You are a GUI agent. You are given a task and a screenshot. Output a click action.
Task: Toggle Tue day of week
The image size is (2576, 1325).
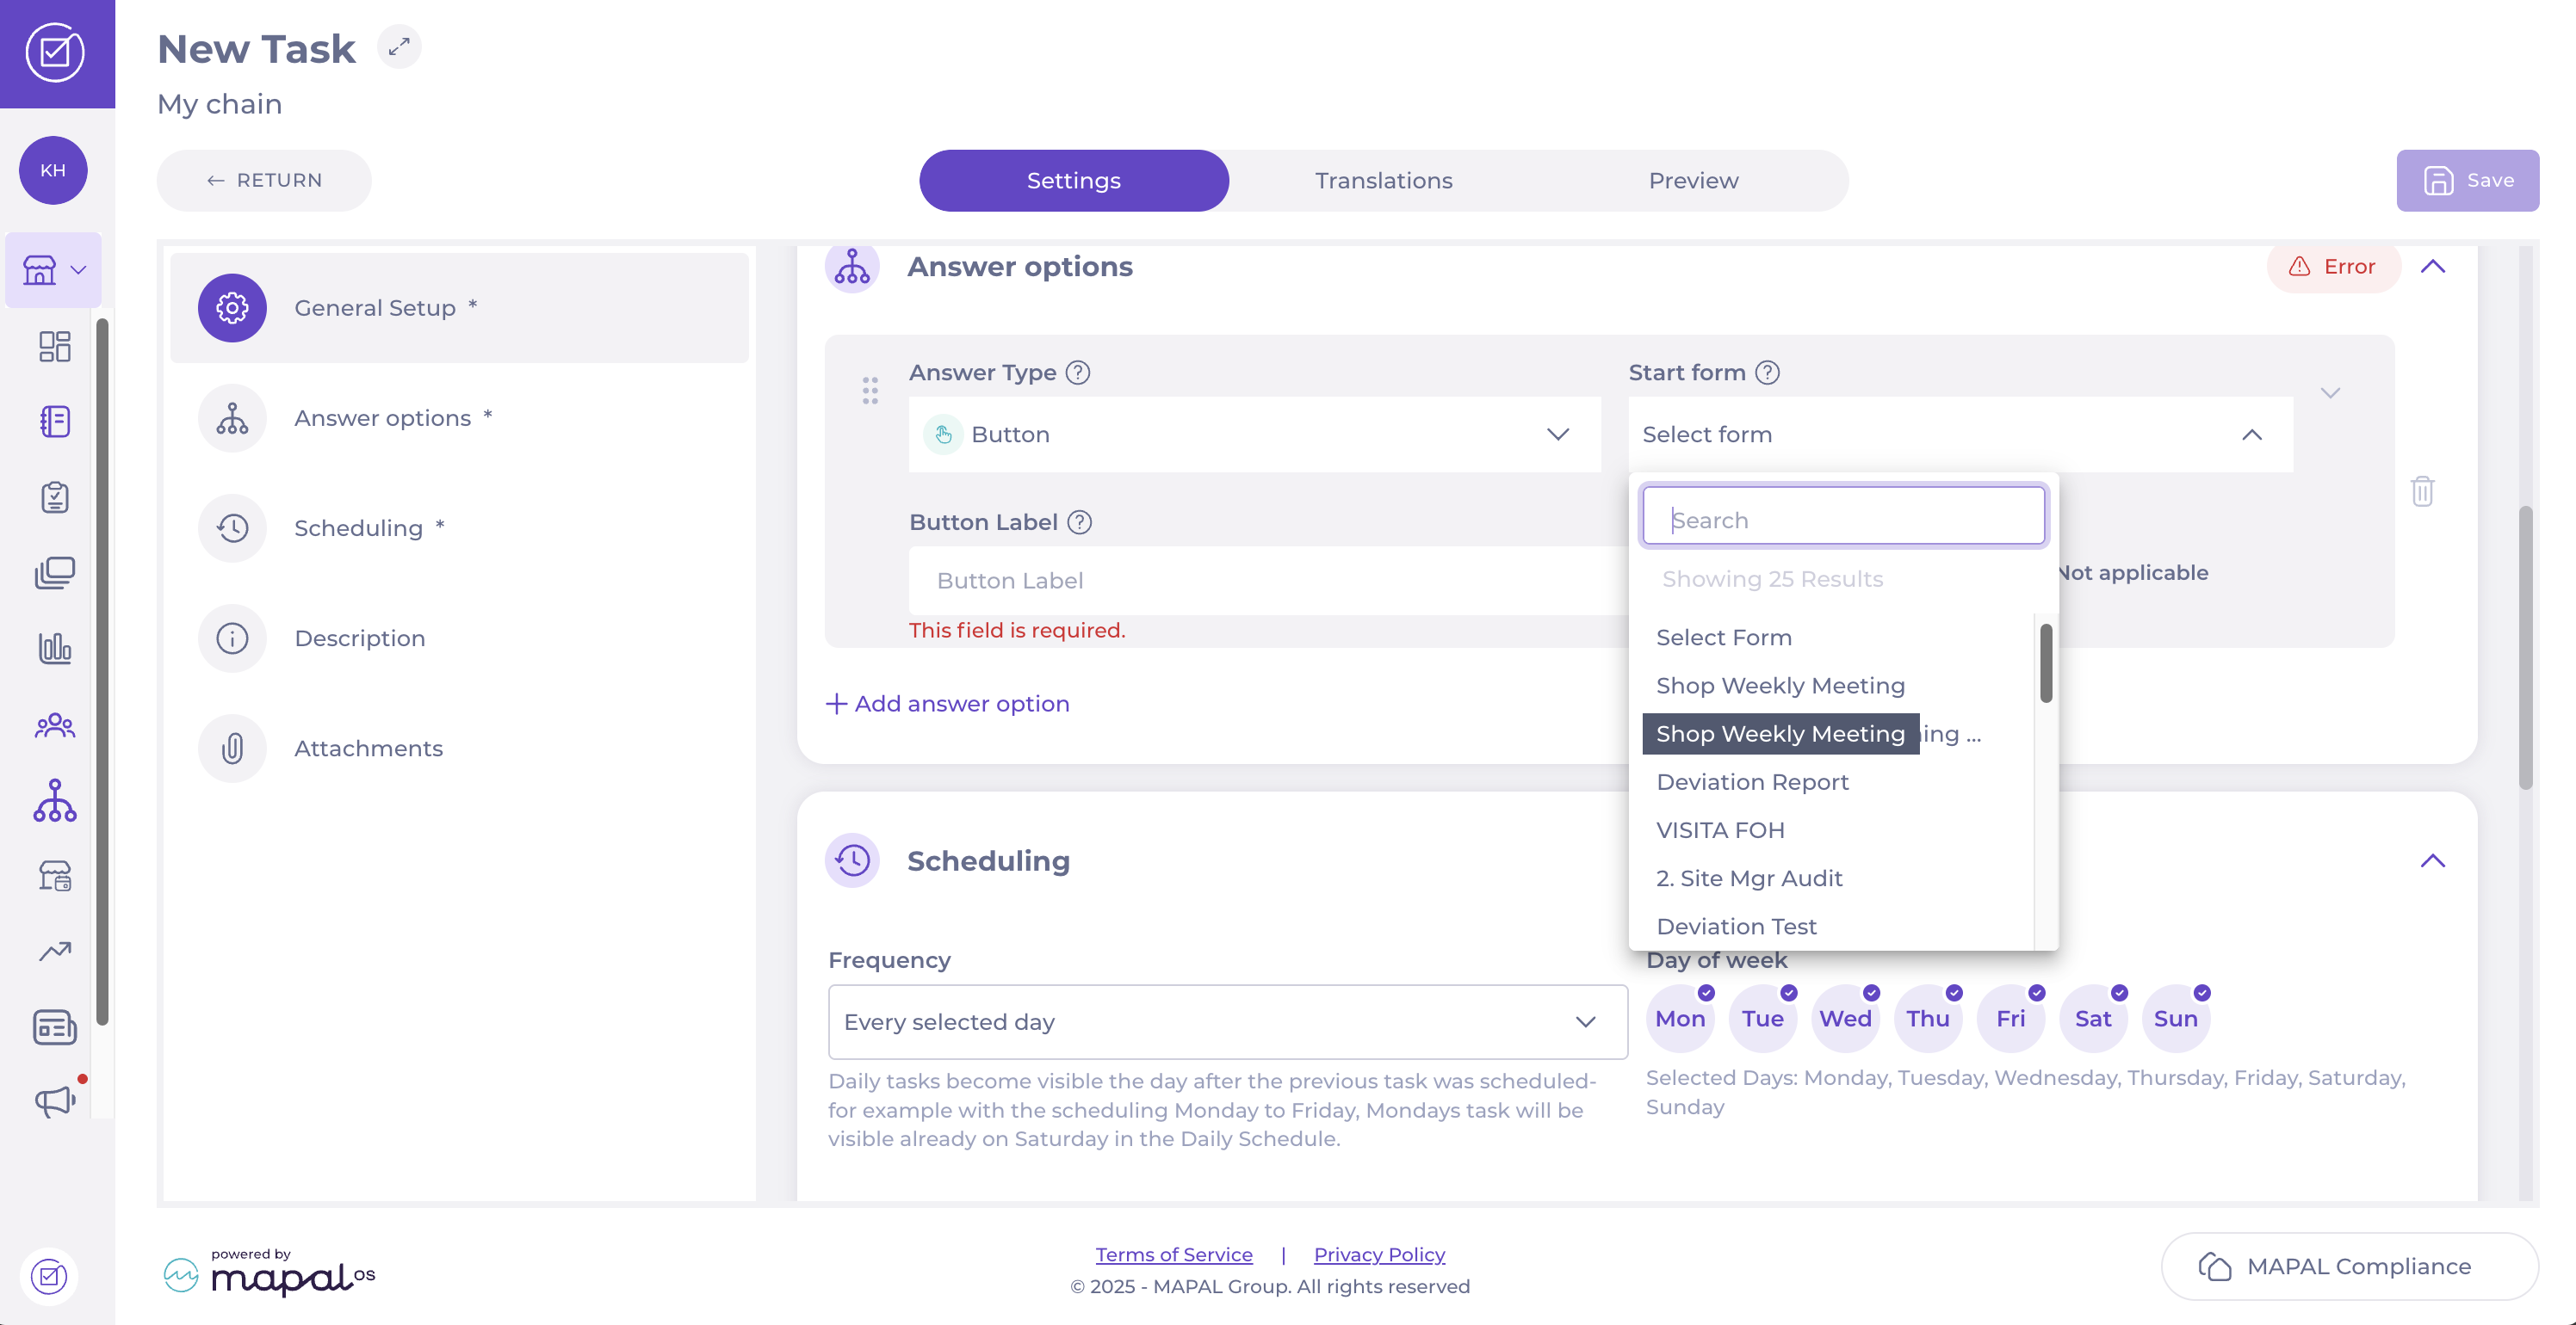pos(1762,1018)
